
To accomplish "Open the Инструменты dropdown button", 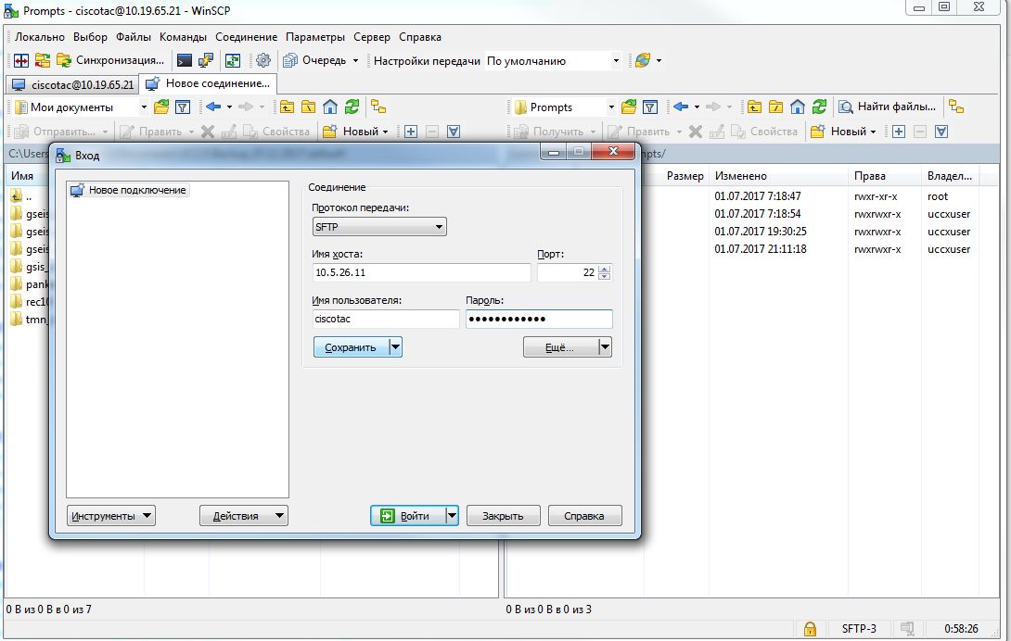I will click(111, 515).
